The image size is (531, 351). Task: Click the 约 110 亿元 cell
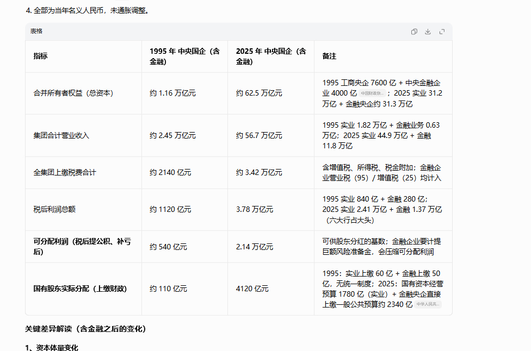click(x=168, y=289)
